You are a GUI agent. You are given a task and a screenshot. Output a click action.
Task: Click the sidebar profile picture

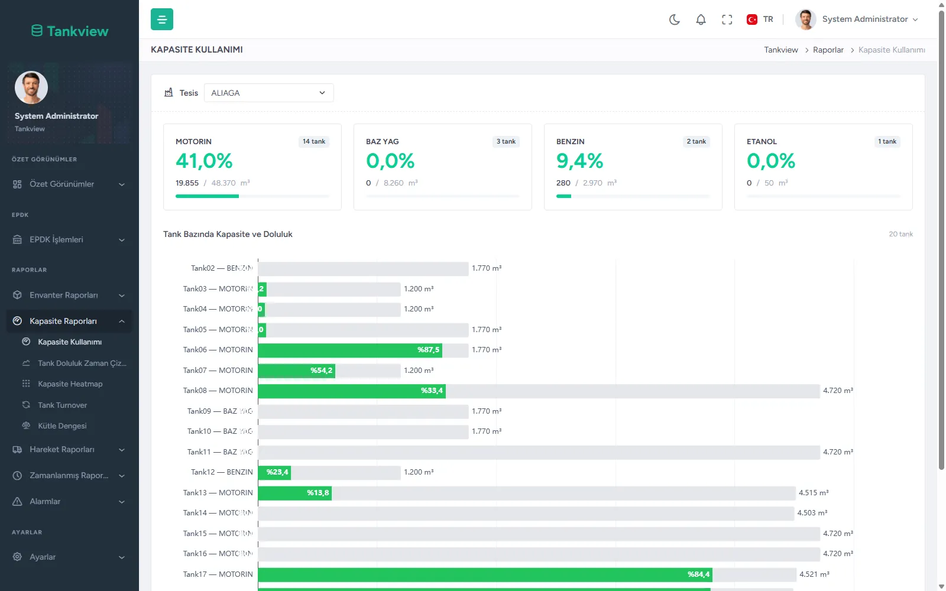[x=31, y=87]
